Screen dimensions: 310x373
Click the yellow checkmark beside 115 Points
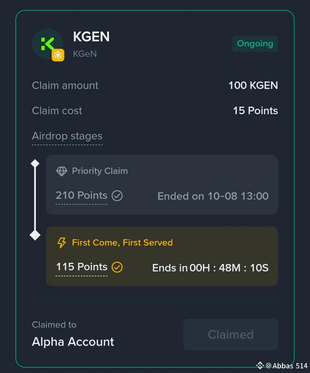(x=117, y=267)
